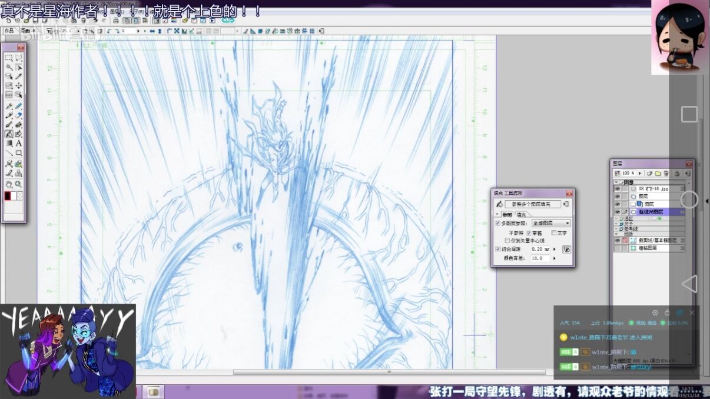Toggle the 闭合间隙 checkbox
The image size is (710, 399).
coord(497,250)
